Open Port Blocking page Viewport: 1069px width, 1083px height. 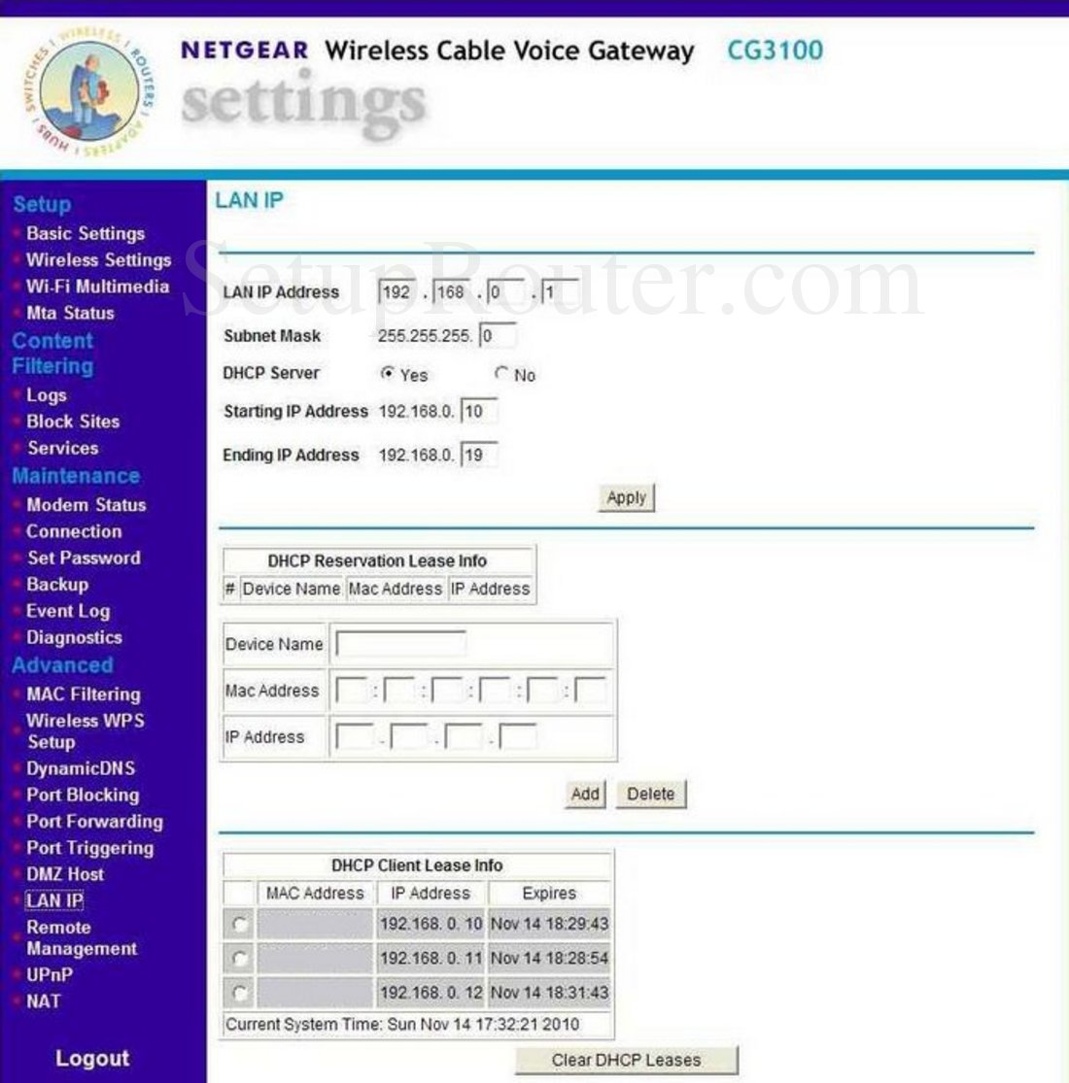click(83, 795)
